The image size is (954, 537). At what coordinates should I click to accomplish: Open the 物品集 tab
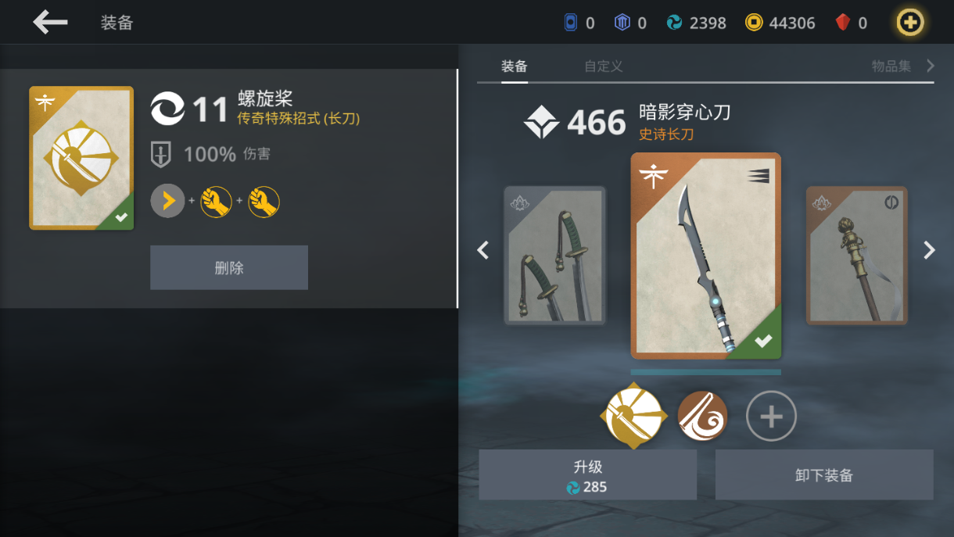pyautogui.click(x=891, y=66)
